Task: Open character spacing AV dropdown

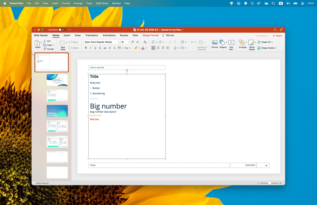Action: coord(120,48)
